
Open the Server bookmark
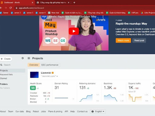(4, 13)
